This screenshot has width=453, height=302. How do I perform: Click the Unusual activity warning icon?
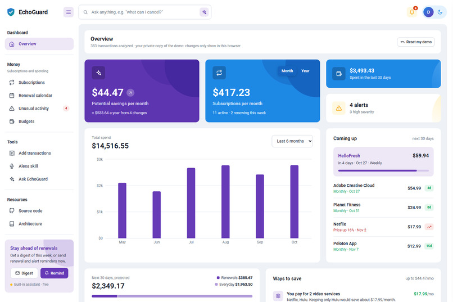tap(12, 109)
